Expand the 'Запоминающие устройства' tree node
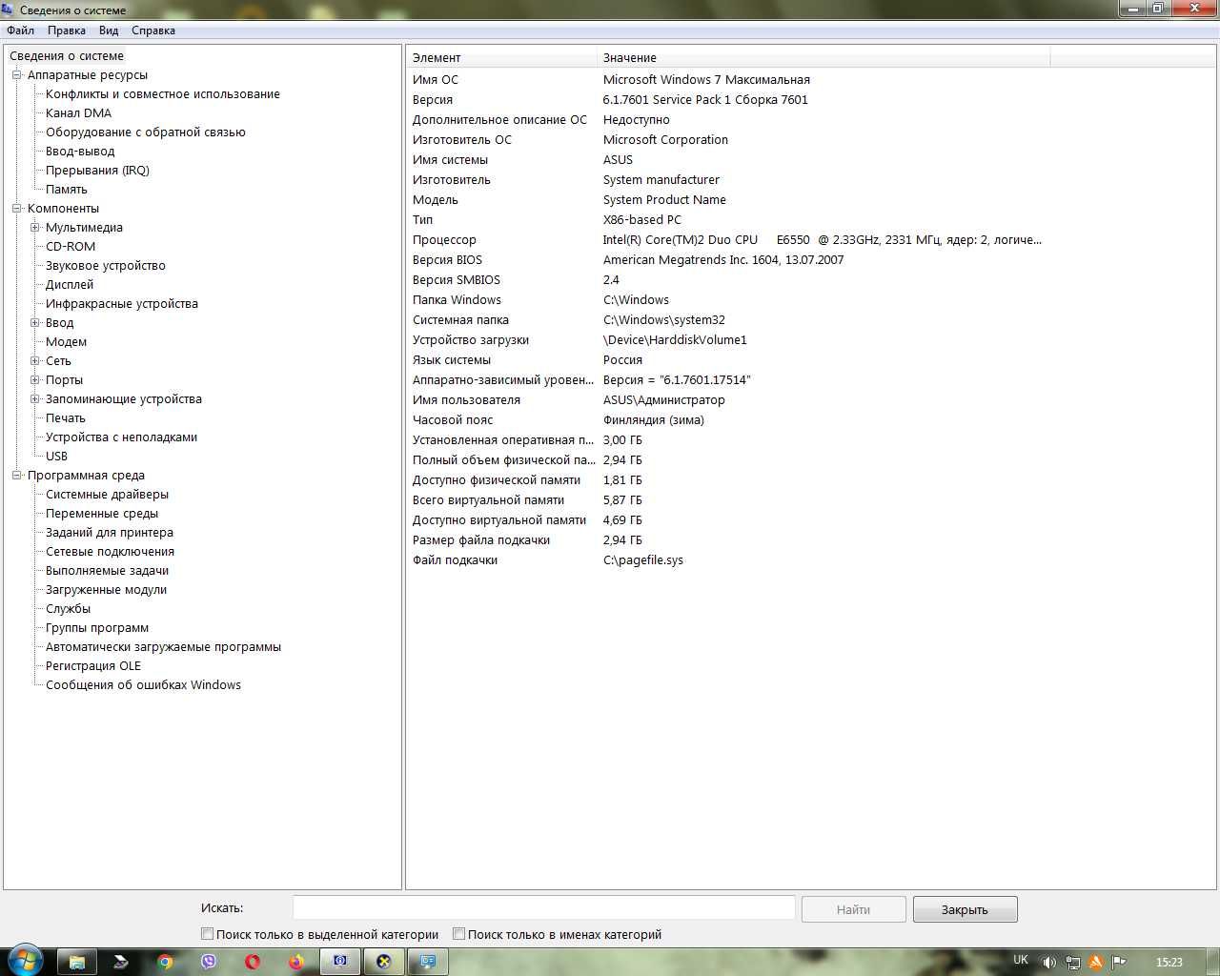Image resolution: width=1220 pixels, height=976 pixels. 35,399
